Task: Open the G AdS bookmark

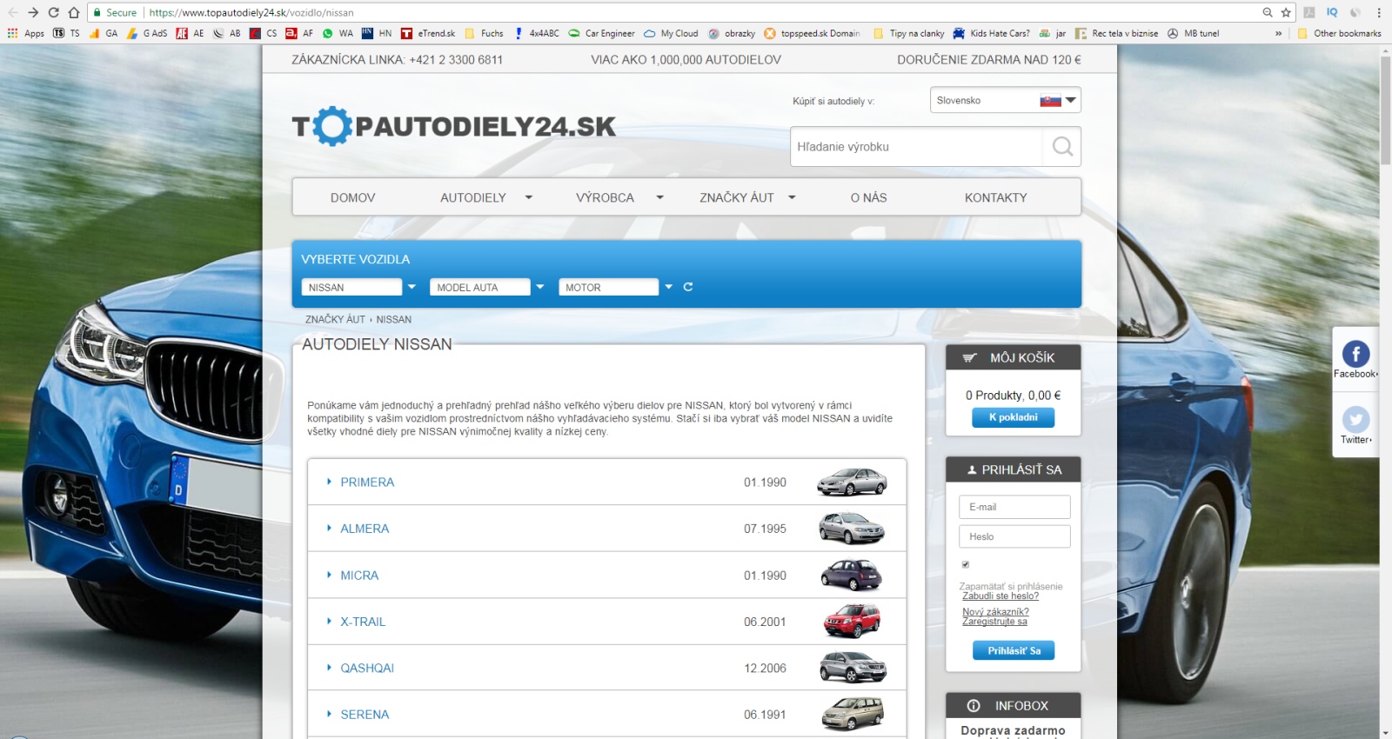Action: (147, 33)
